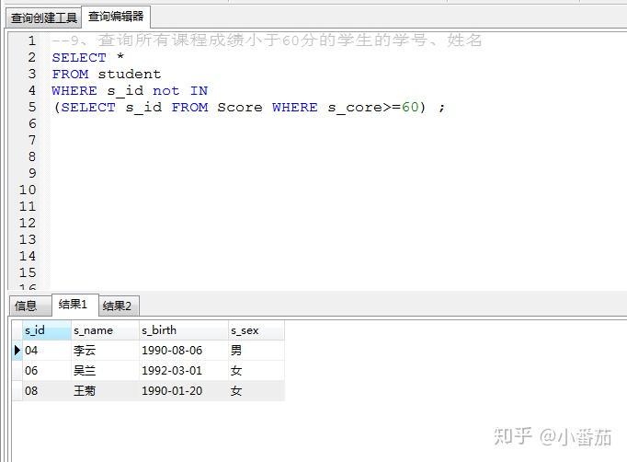The height and width of the screenshot is (462, 627).
Task: Select cell with s_id 04
Action: tap(46, 351)
